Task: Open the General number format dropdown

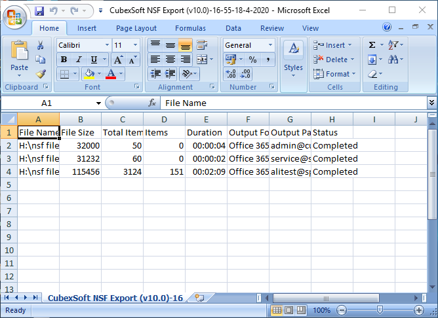Action: point(270,45)
